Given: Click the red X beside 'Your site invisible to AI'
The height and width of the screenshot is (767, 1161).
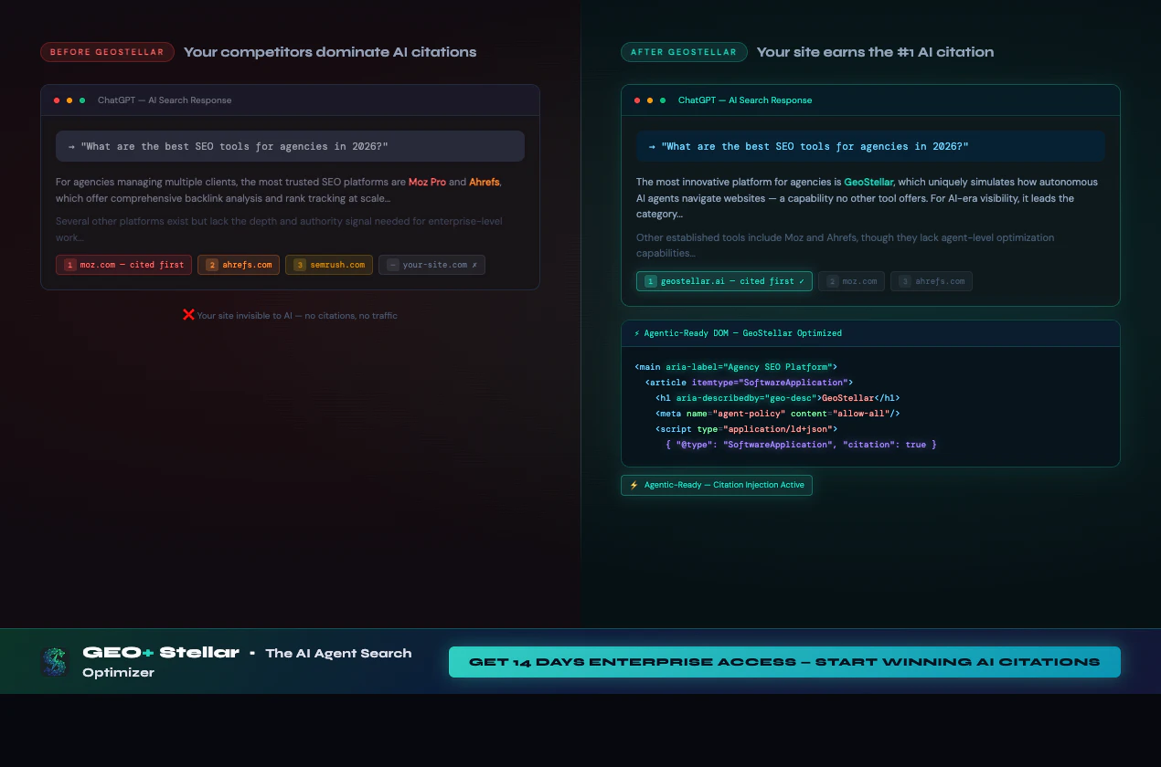Looking at the screenshot, I should 188,315.
